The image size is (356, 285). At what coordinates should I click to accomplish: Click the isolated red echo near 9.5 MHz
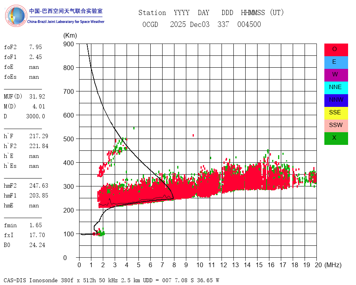(193, 135)
